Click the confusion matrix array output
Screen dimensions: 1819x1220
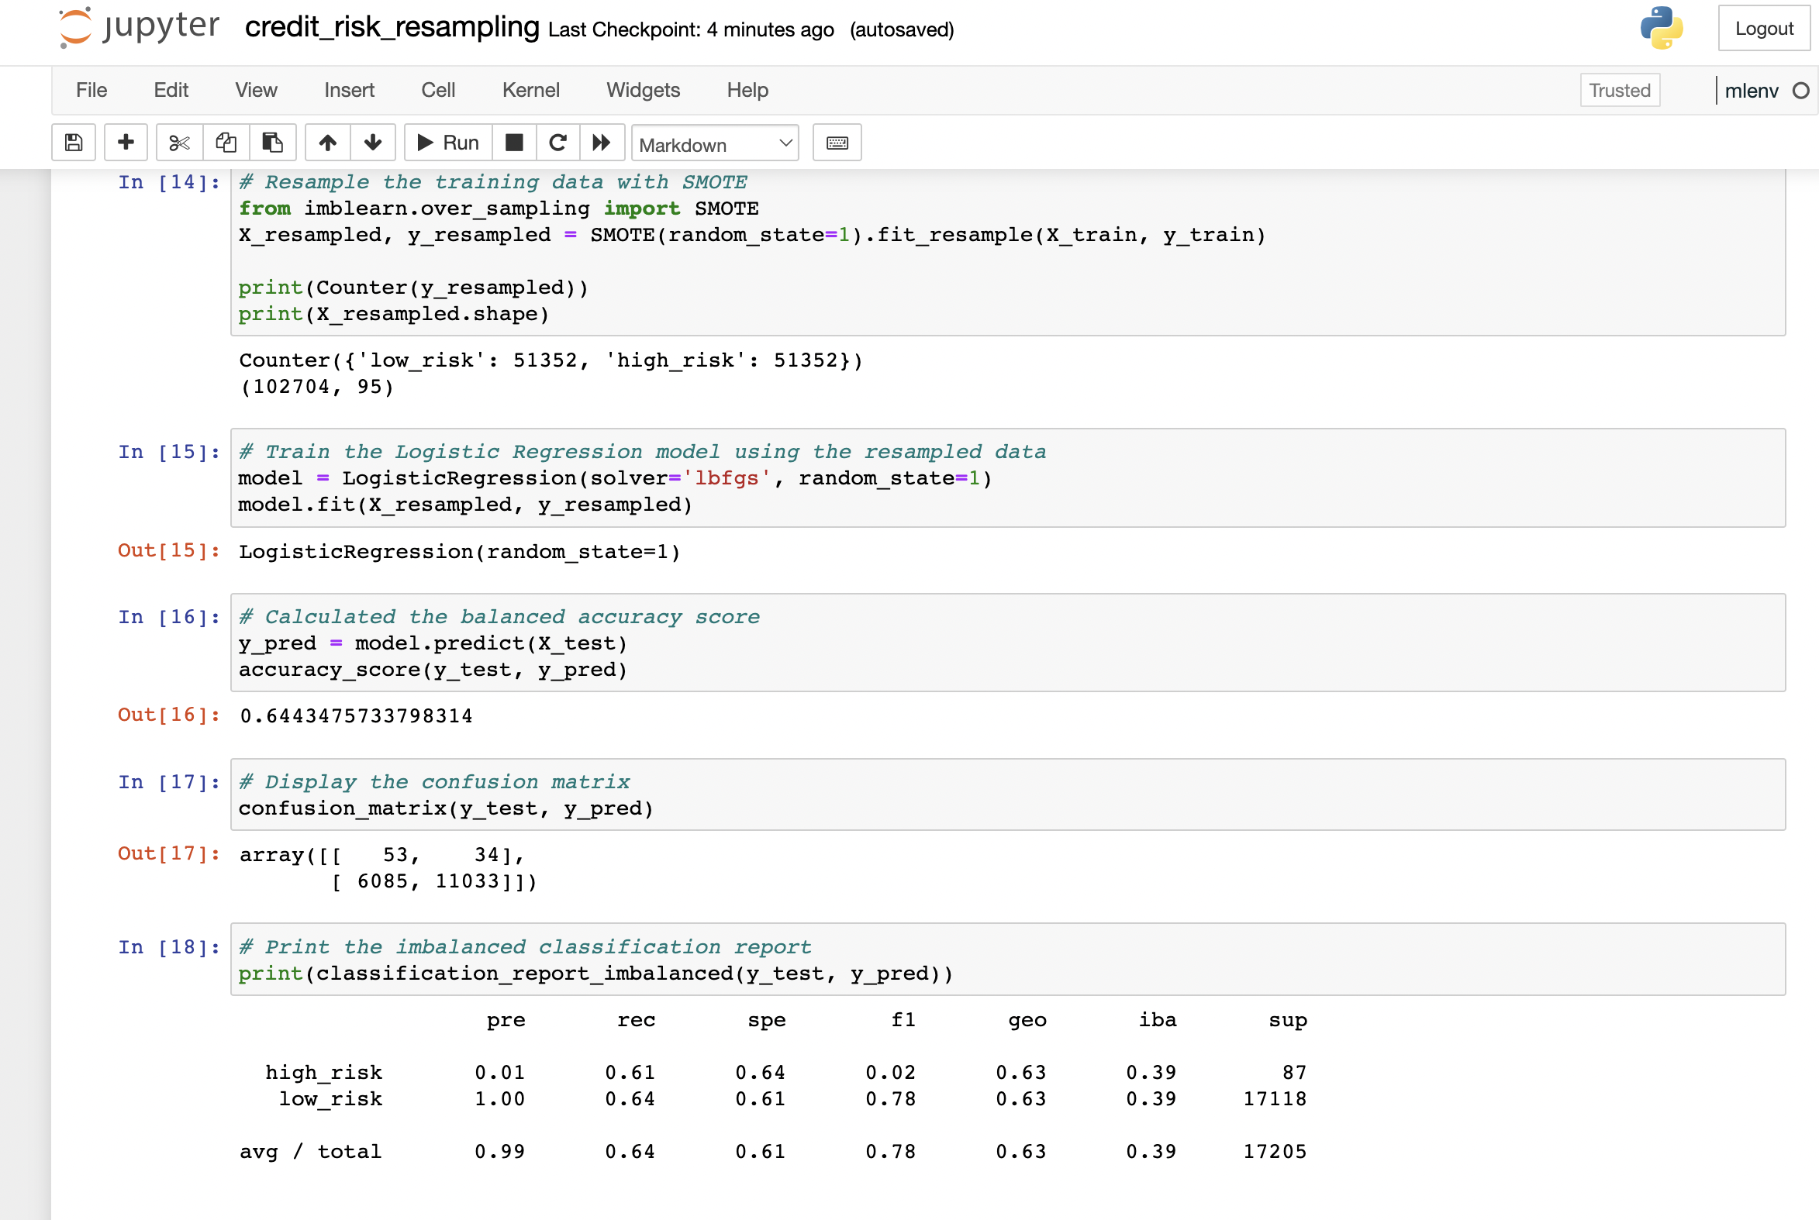(x=388, y=868)
